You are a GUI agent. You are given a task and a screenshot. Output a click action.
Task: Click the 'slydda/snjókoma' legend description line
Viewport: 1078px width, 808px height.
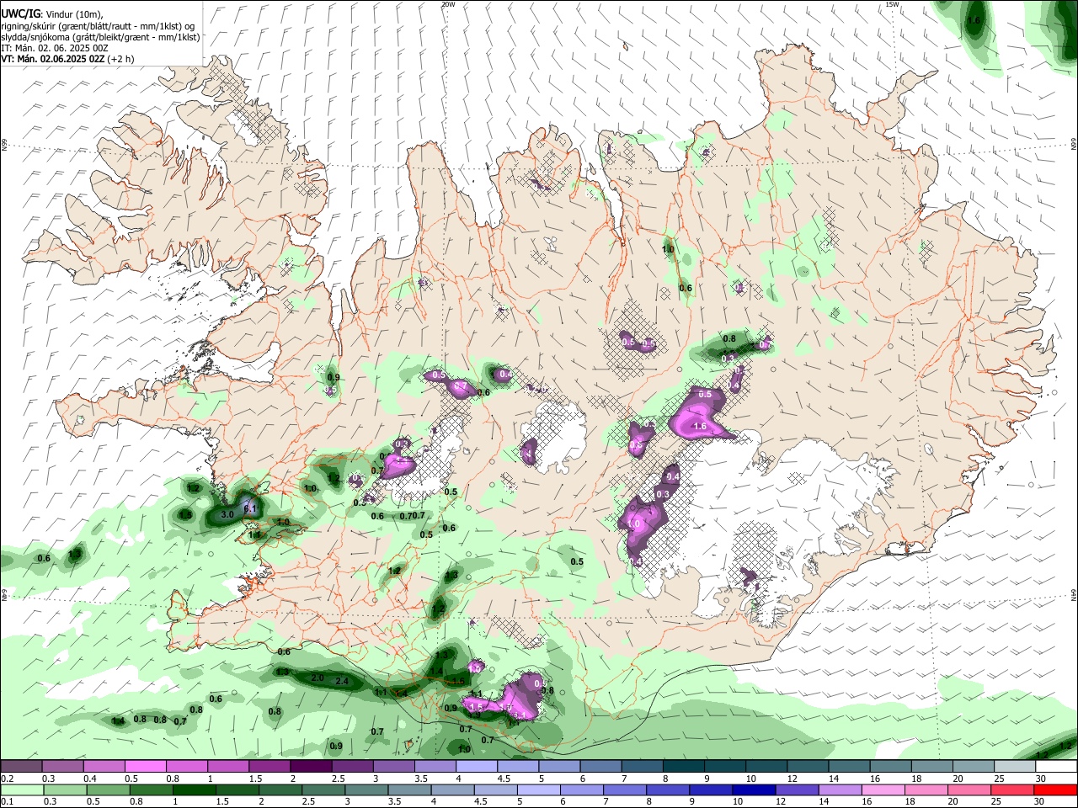pyautogui.click(x=100, y=37)
